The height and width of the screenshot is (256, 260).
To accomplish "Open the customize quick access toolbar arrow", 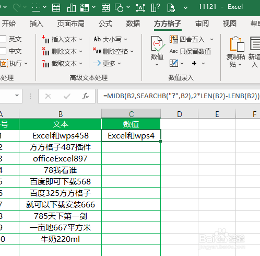I will click(x=186, y=7).
